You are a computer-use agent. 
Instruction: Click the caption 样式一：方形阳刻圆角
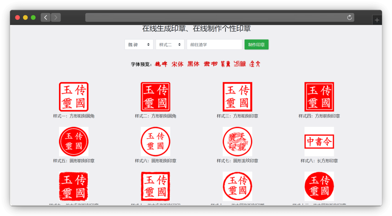pos(73,116)
